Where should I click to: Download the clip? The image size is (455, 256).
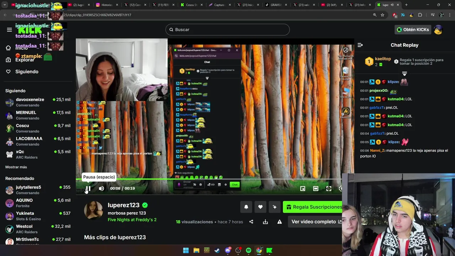tap(265, 222)
